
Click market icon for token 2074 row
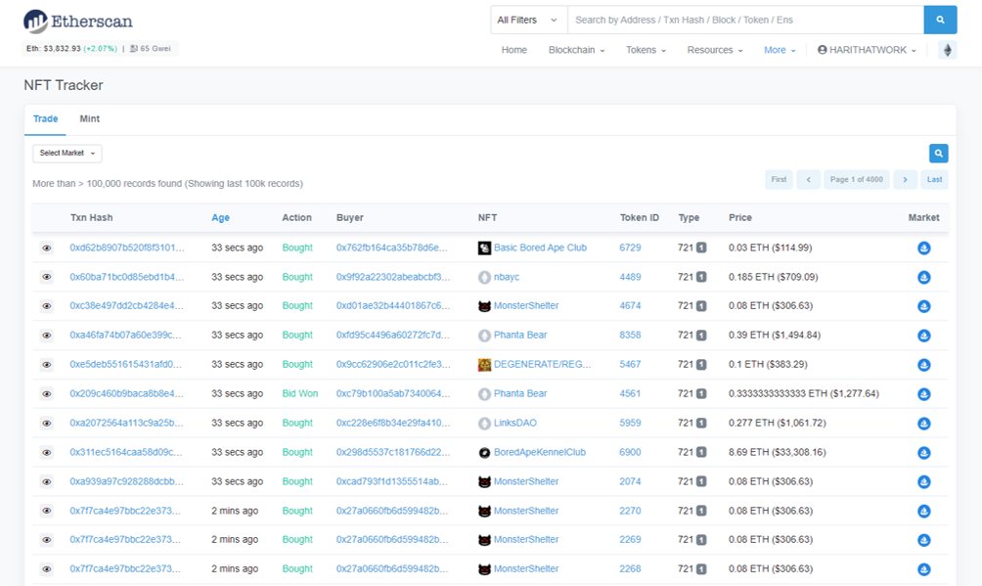coord(923,482)
